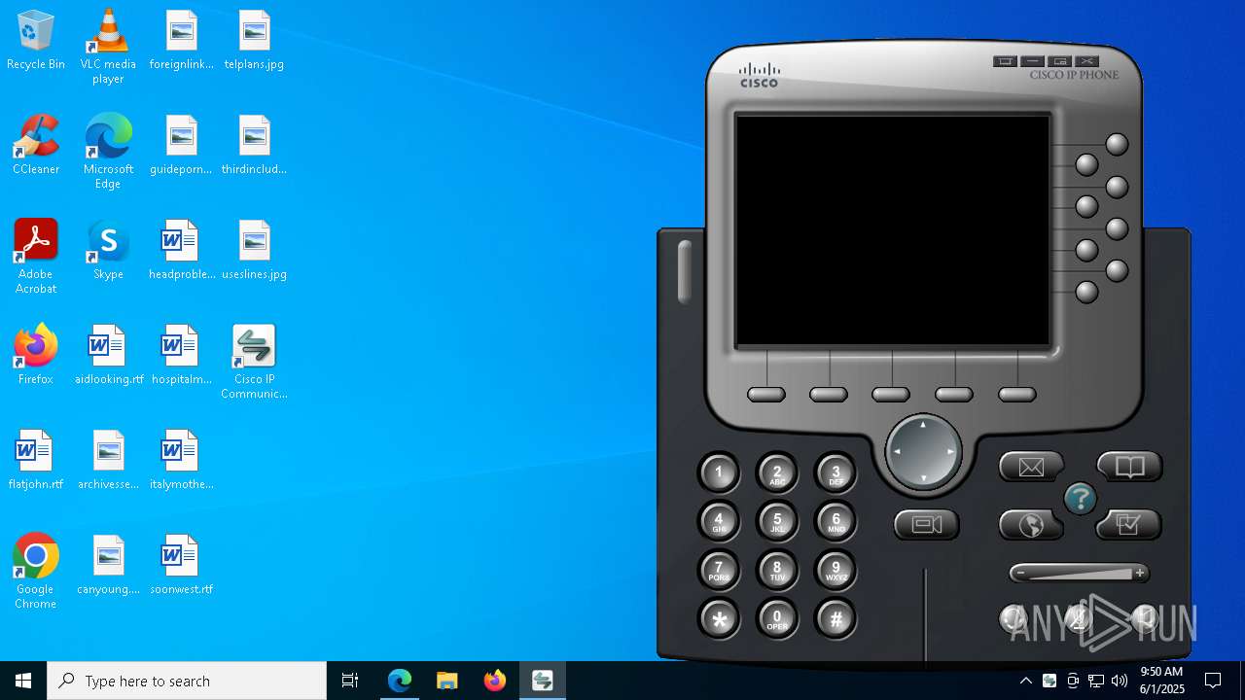This screenshot has width=1245, height=700.
Task: Dial the 4 GHI key
Action: tap(719, 522)
